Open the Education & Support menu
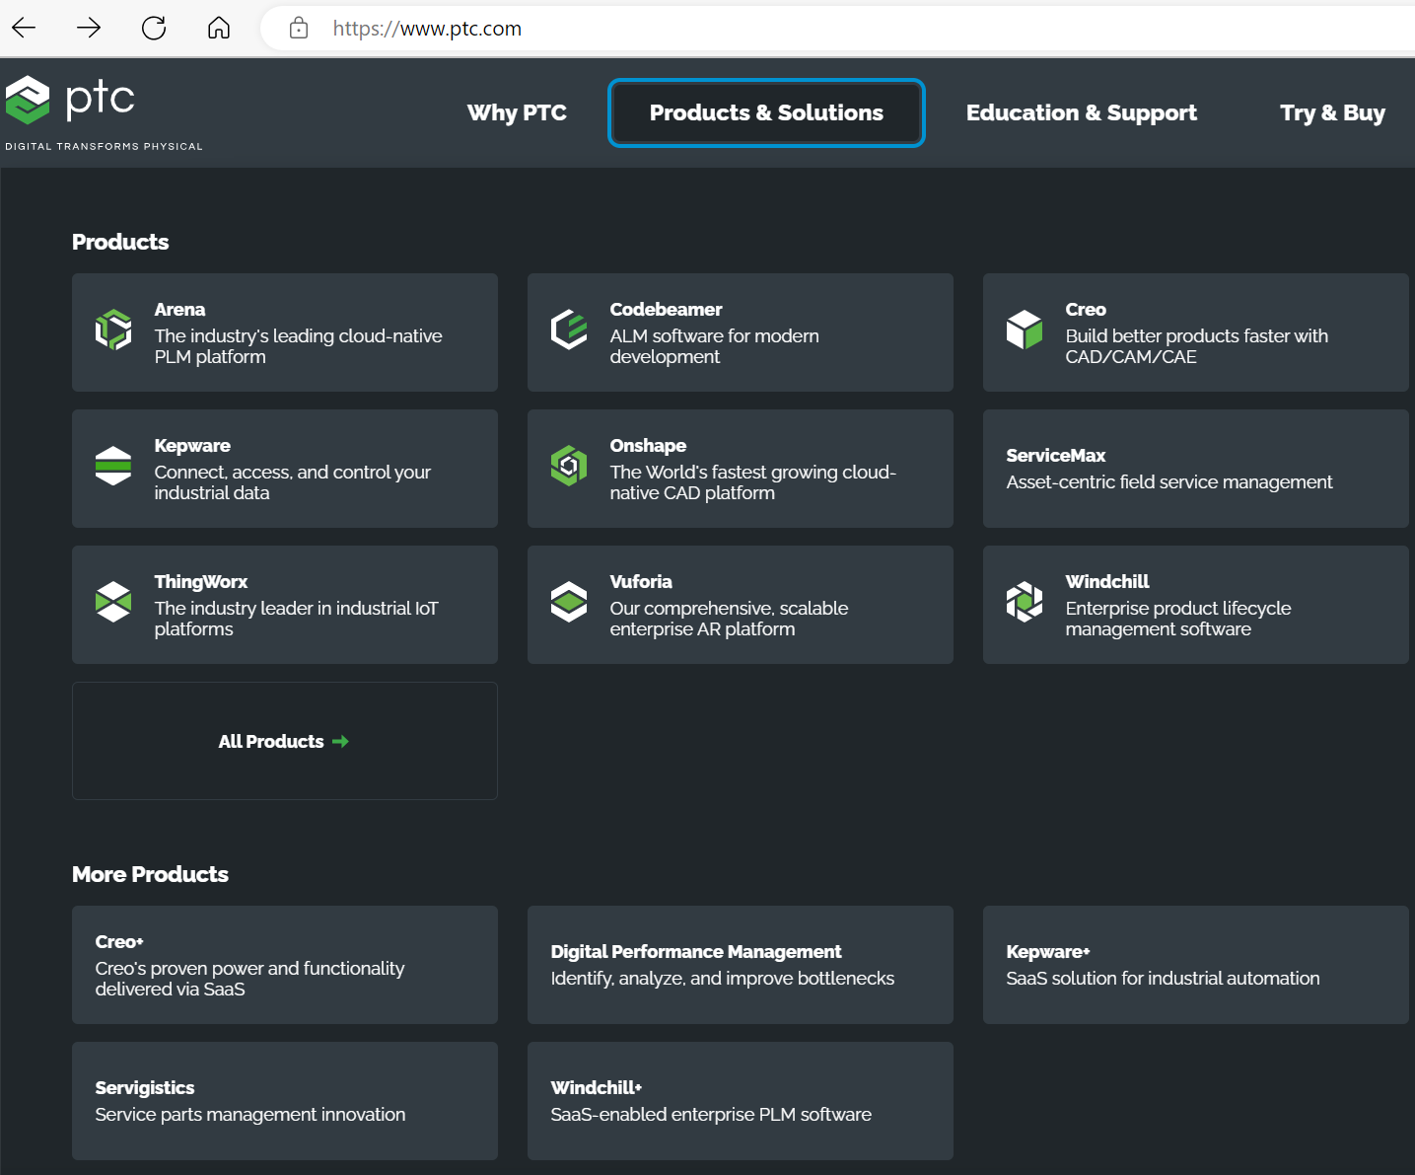This screenshot has width=1415, height=1175. pyautogui.click(x=1081, y=112)
